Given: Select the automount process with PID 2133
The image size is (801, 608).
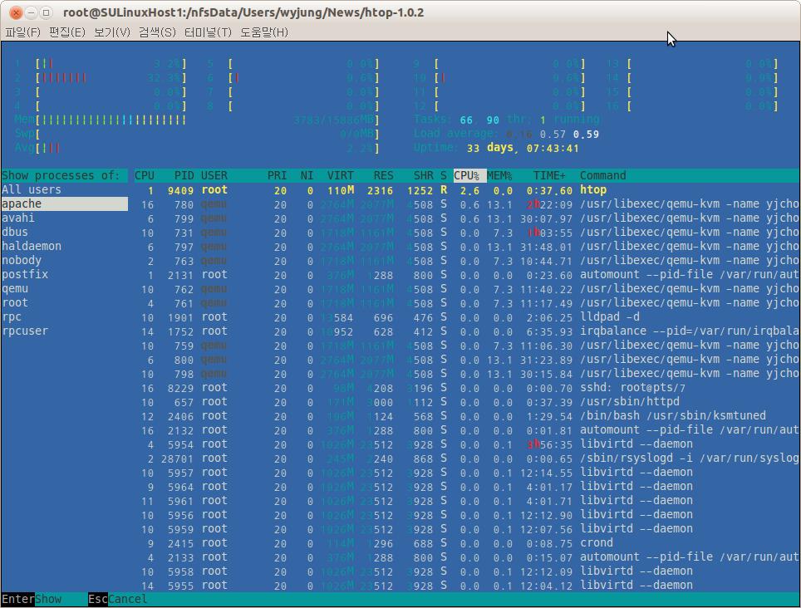Looking at the screenshot, I should coord(467,557).
